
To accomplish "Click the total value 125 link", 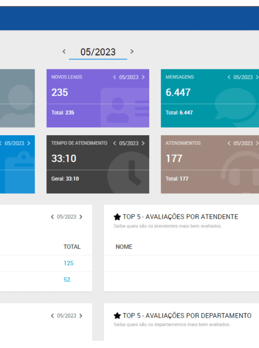I will 68,263.
